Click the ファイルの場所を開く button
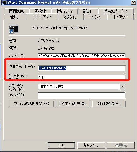This screenshot has height=152, width=137. (32, 104)
